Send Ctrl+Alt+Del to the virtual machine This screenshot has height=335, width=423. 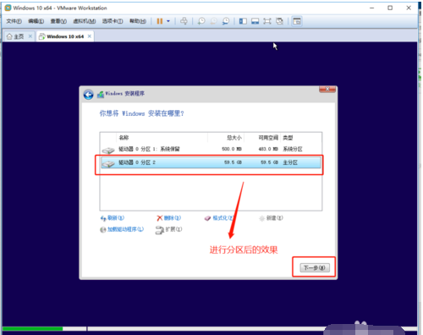[x=184, y=21]
